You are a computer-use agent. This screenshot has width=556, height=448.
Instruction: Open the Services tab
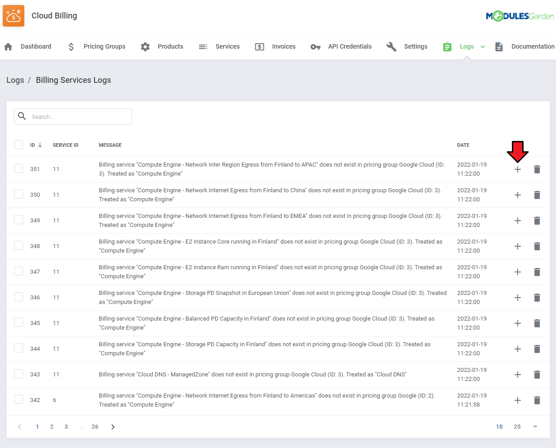click(x=219, y=47)
